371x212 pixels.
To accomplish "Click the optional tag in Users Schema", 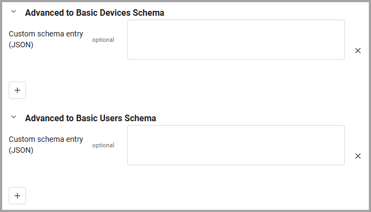I will pyautogui.click(x=103, y=145).
